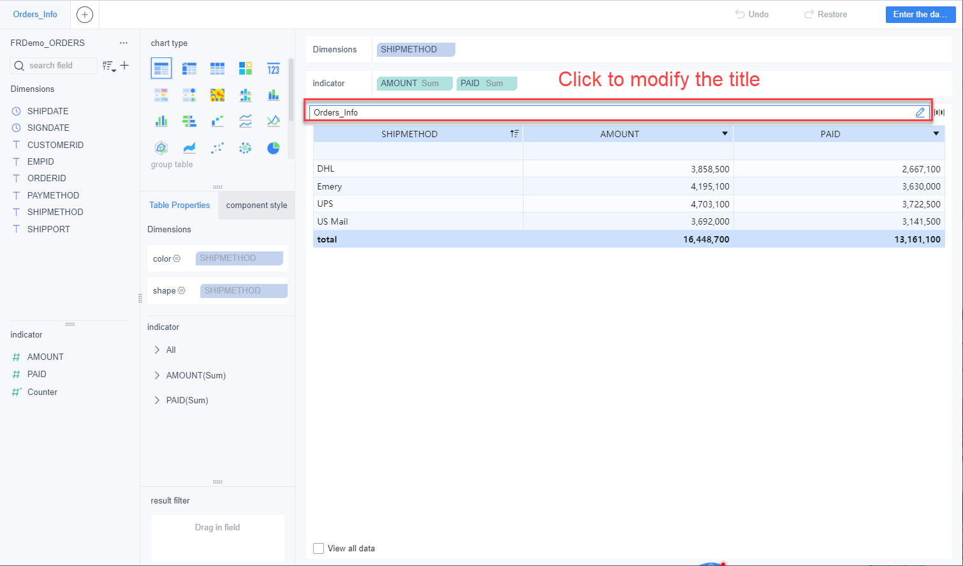Screen dimensions: 963x566
Task: Expand the All indicator section
Action: pos(157,350)
